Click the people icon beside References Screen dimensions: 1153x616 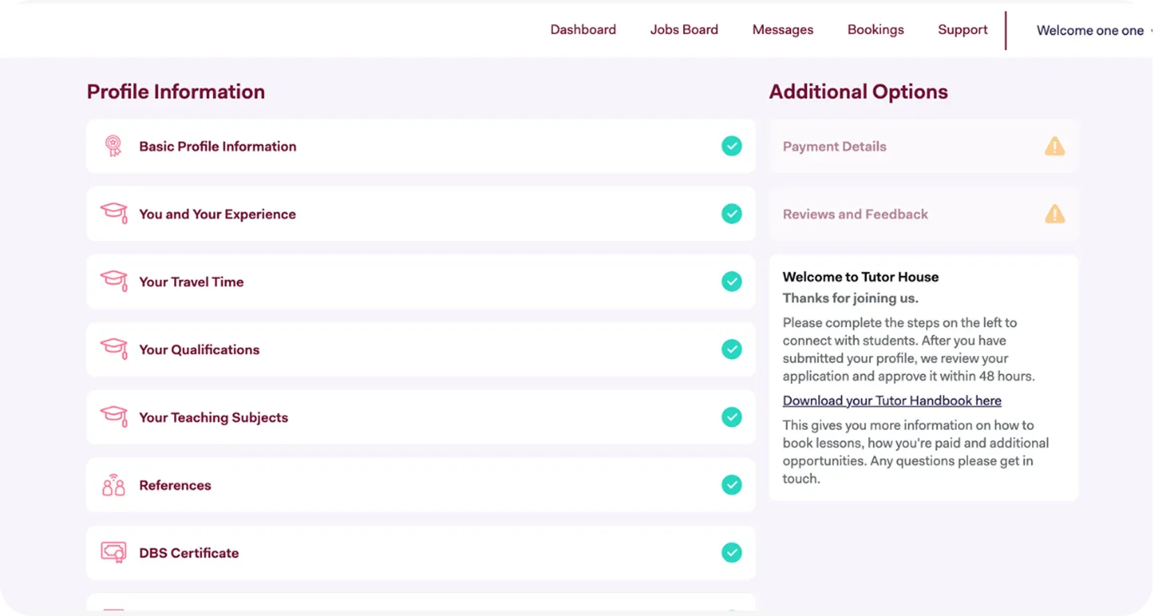113,485
